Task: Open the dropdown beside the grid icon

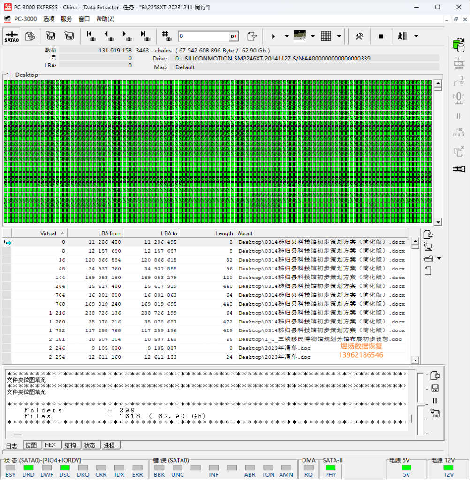Action: pos(339,36)
